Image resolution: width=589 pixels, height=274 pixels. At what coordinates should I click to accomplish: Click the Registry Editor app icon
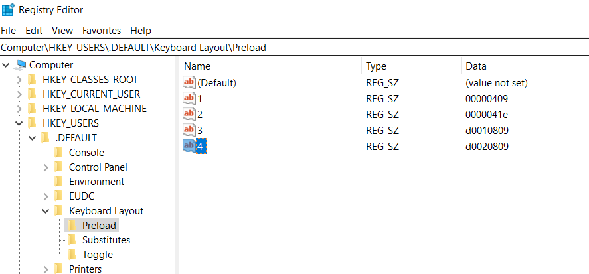click(x=8, y=9)
